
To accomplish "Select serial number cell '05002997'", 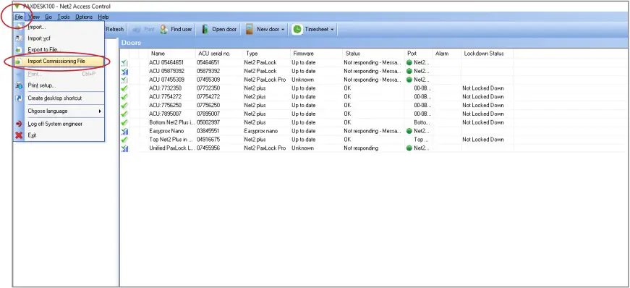I will [x=208, y=122].
